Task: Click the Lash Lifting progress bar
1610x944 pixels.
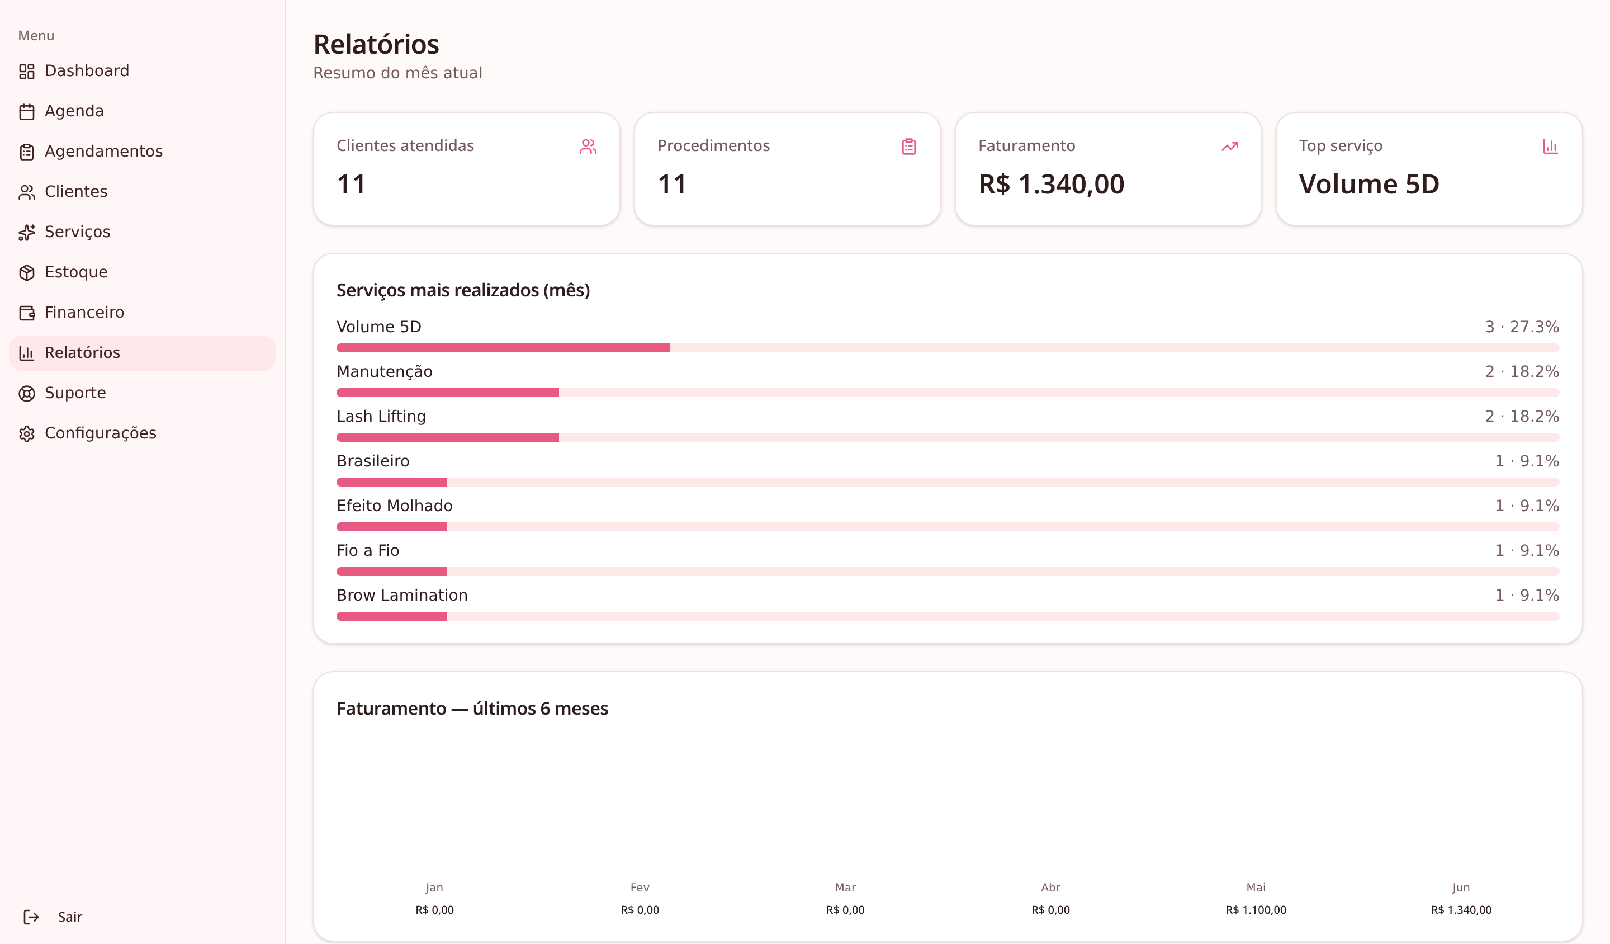Action: click(x=948, y=437)
